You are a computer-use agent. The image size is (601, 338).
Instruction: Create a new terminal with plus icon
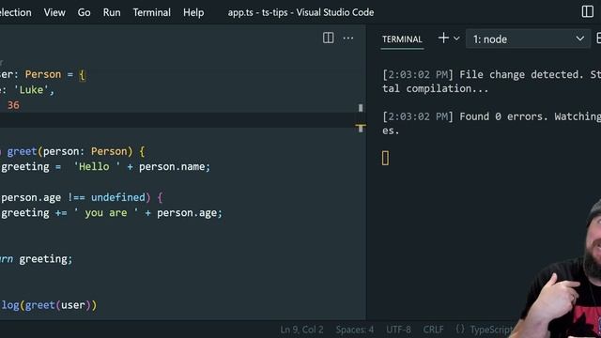tap(443, 38)
